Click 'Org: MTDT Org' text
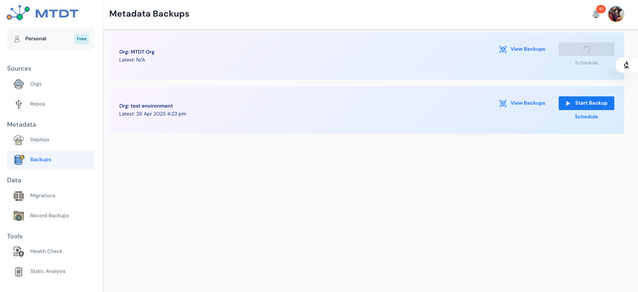 pos(137,52)
